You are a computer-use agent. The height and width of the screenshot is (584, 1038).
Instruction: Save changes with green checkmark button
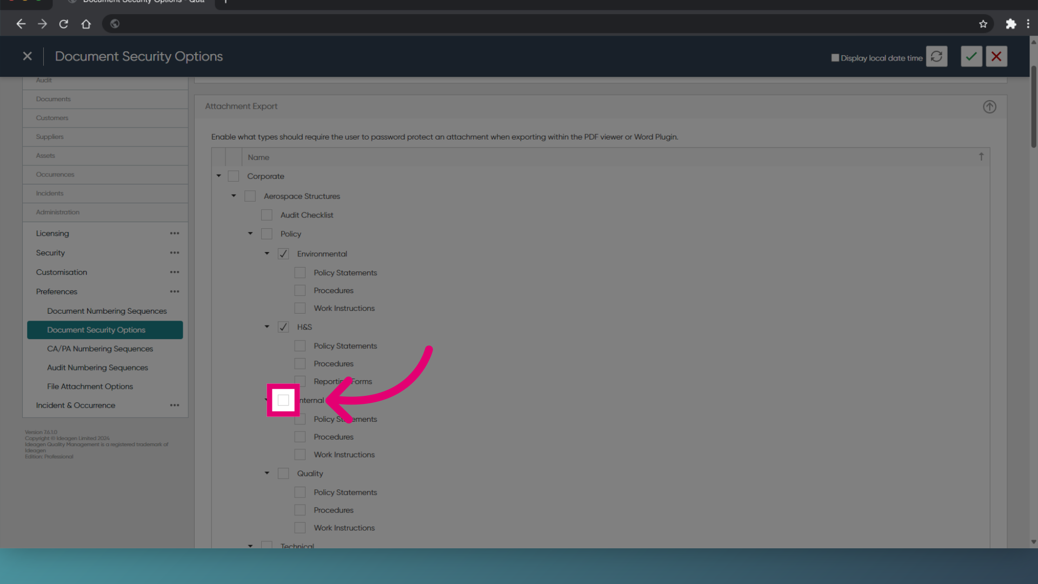click(x=972, y=56)
